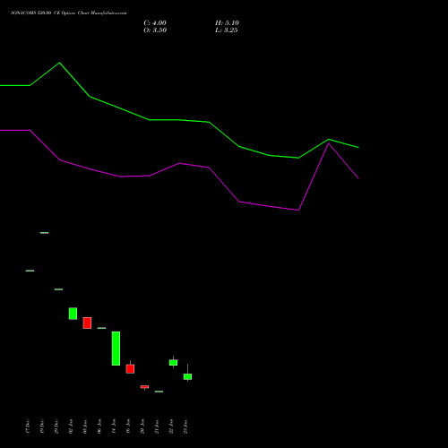Click the open value O: 3.50
The image size is (448, 448).
155,30
